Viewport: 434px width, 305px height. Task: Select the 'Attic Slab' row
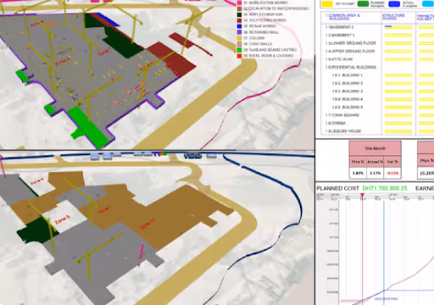(x=339, y=59)
